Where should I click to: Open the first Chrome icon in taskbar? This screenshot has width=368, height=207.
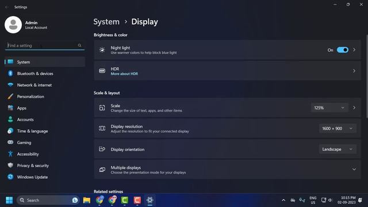click(x=99, y=200)
